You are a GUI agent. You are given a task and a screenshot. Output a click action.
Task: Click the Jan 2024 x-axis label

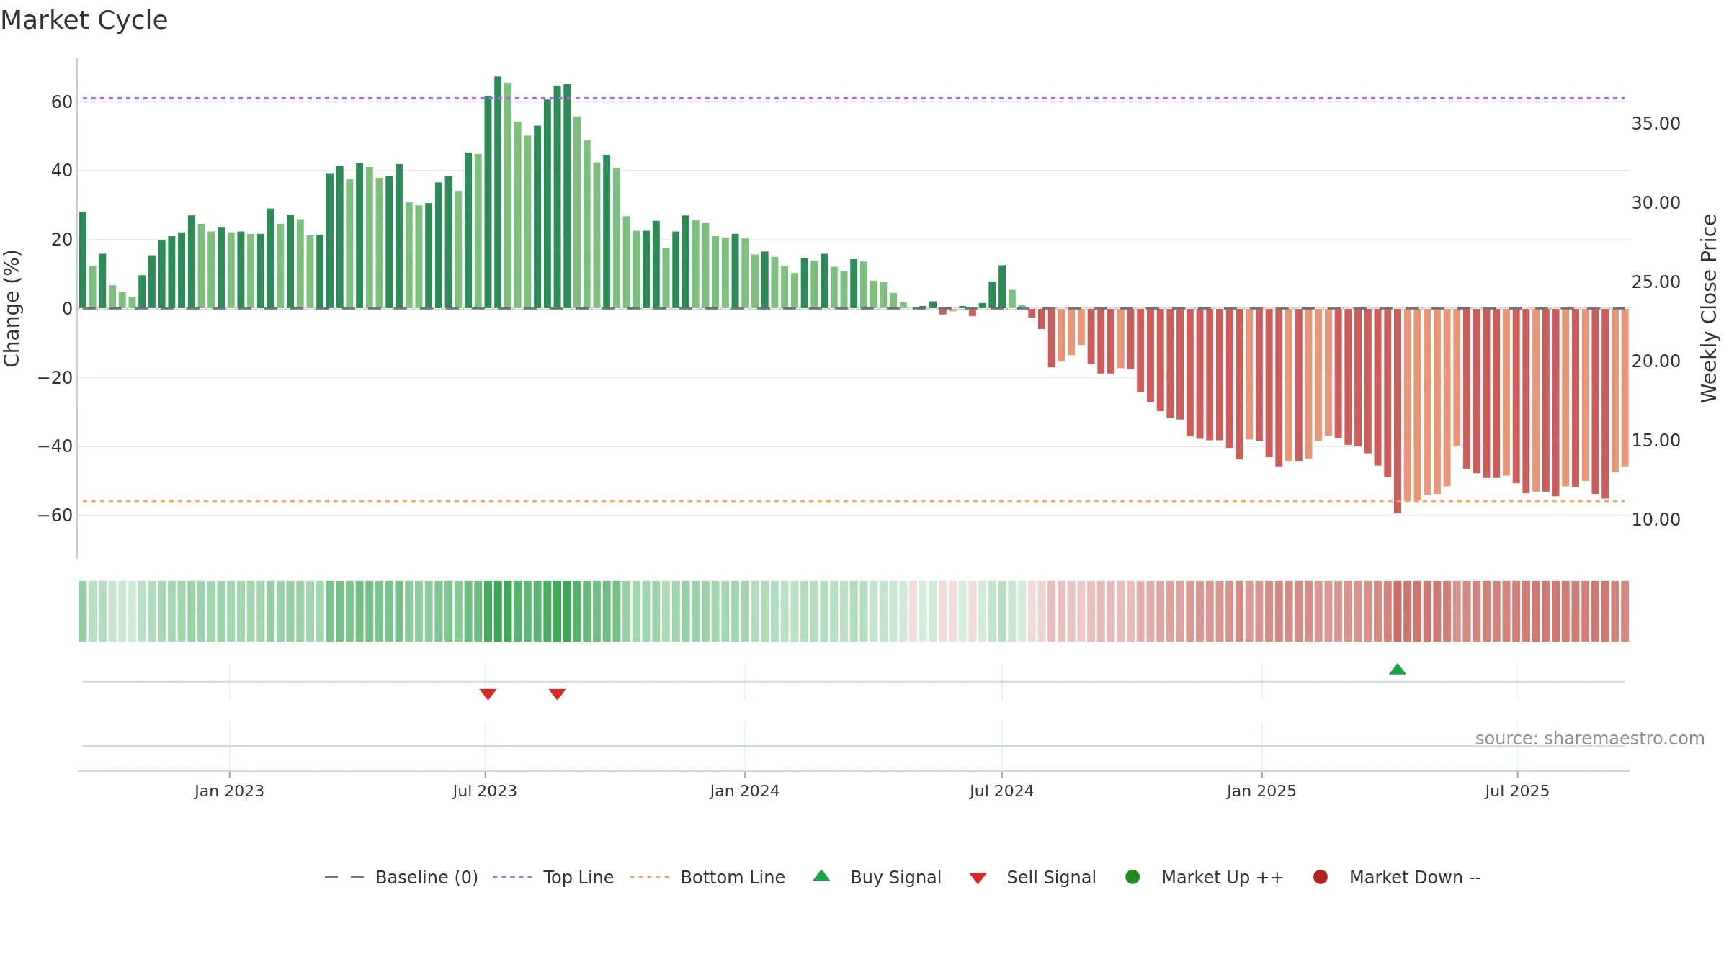tap(744, 791)
